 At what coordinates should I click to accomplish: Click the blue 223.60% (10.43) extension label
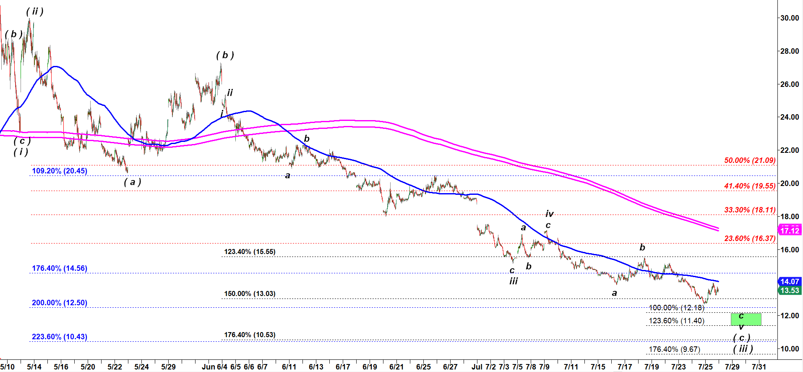click(60, 337)
